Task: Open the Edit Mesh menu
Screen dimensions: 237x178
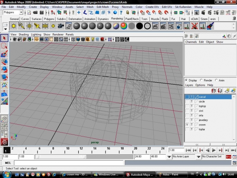Action: [103, 7]
